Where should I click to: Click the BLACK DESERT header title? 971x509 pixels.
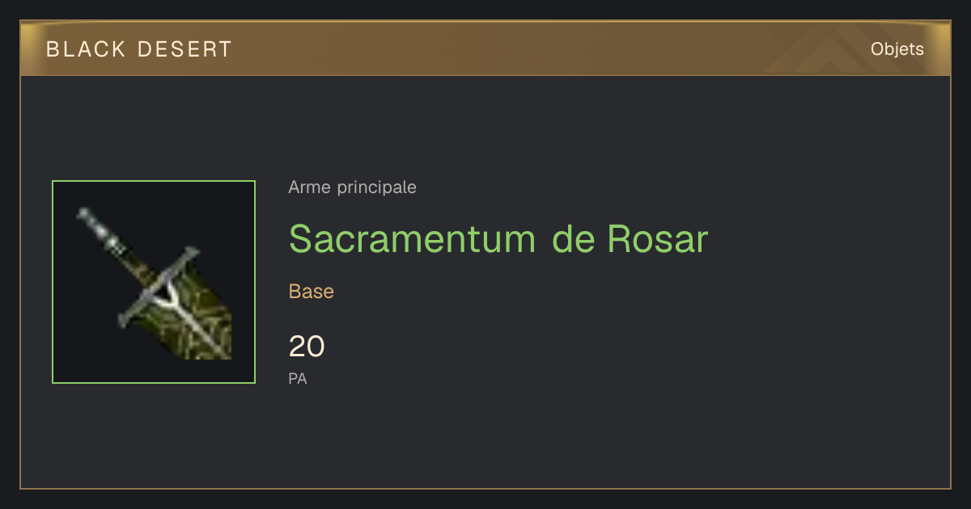[139, 49]
